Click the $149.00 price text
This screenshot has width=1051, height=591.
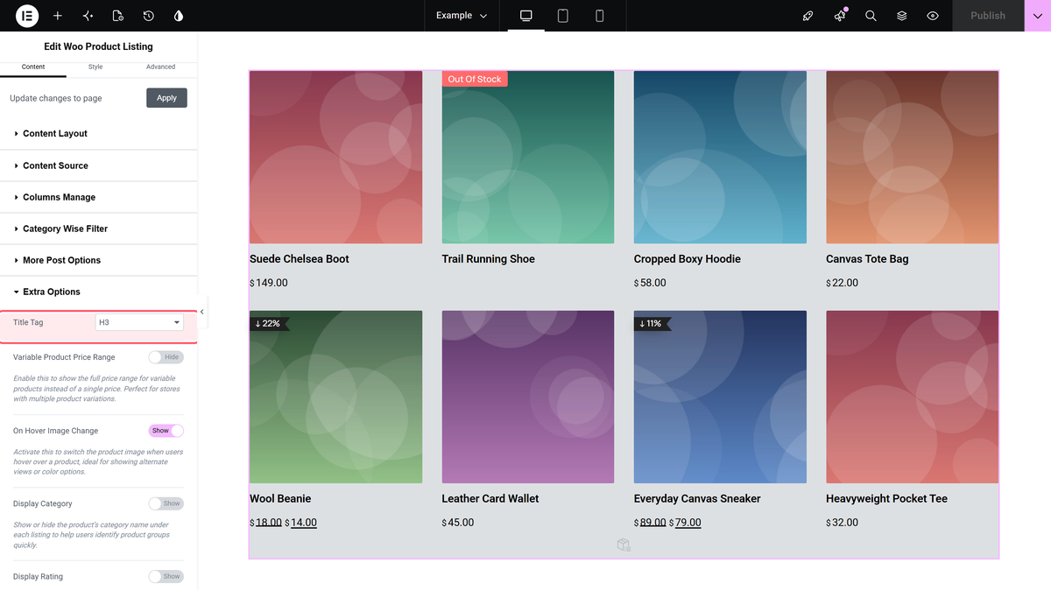269,283
